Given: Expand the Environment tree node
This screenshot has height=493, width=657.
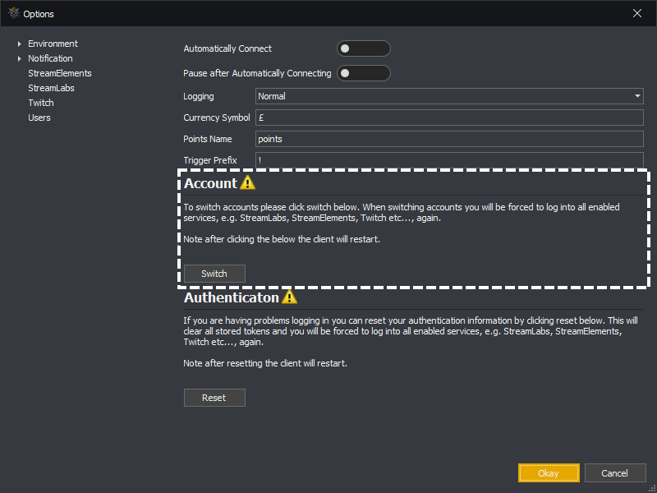Looking at the screenshot, I should pyautogui.click(x=19, y=44).
